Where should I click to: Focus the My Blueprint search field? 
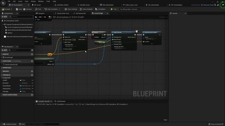20,50
